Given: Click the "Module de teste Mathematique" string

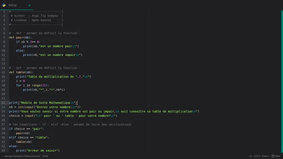Looking at the screenshot, I should click(47, 103).
